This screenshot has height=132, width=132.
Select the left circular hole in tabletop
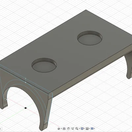click(x=44, y=65)
